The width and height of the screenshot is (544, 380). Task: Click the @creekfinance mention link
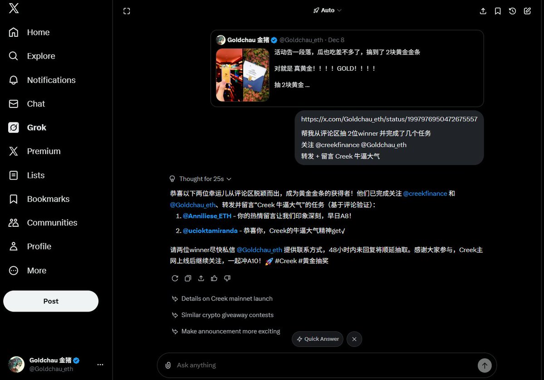425,194
